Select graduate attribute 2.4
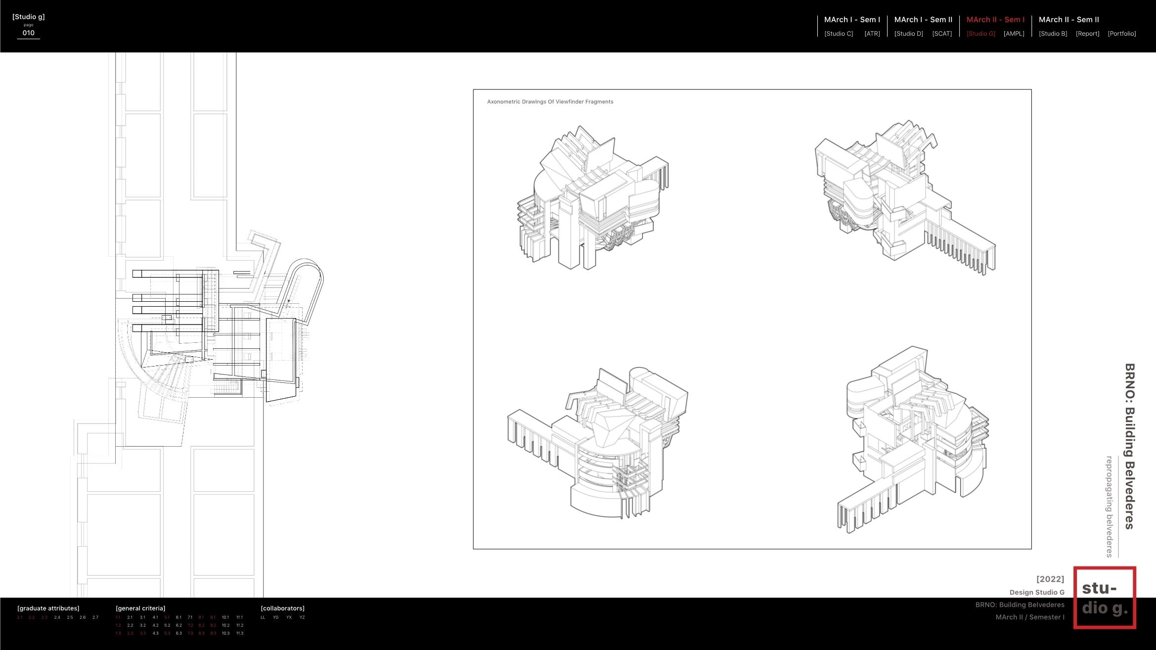1156x650 pixels. (x=57, y=617)
